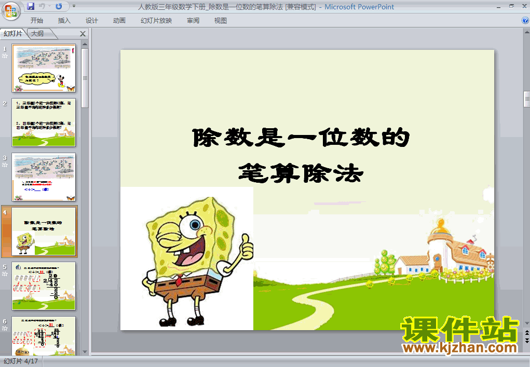Minimize the PowerPoint window
The width and height of the screenshot is (530, 367).
pos(498,6)
